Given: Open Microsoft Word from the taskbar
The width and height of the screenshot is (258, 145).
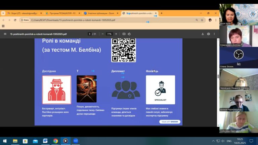Looking at the screenshot, I should click(x=45, y=141).
